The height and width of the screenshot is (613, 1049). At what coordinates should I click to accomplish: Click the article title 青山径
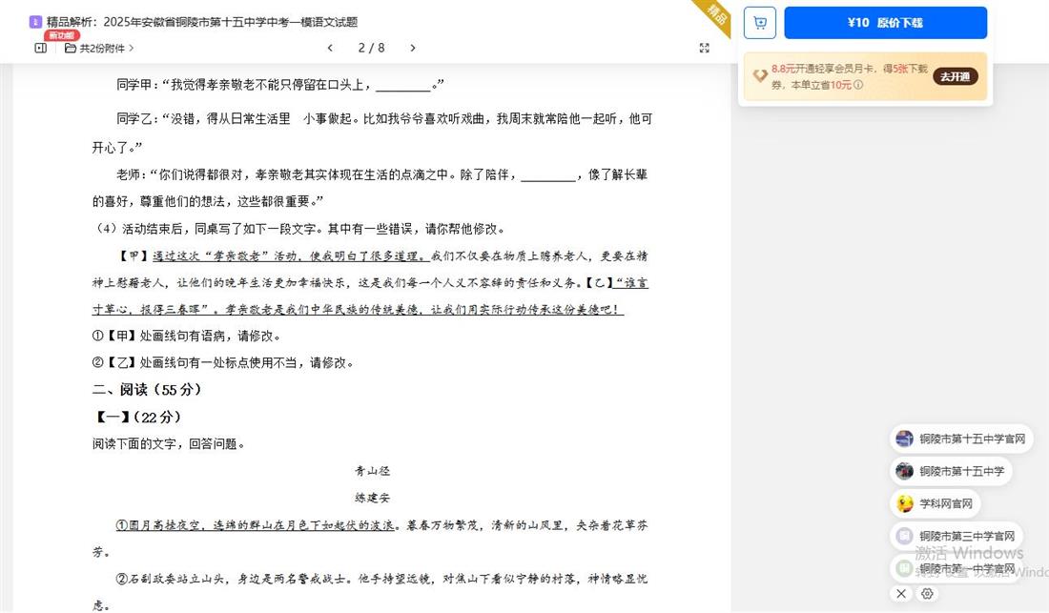[x=373, y=471]
